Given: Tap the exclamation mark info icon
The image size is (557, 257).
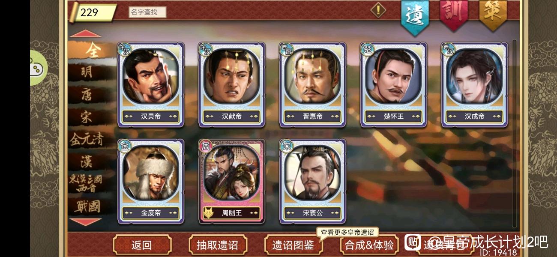Looking at the screenshot, I should pos(377,10).
